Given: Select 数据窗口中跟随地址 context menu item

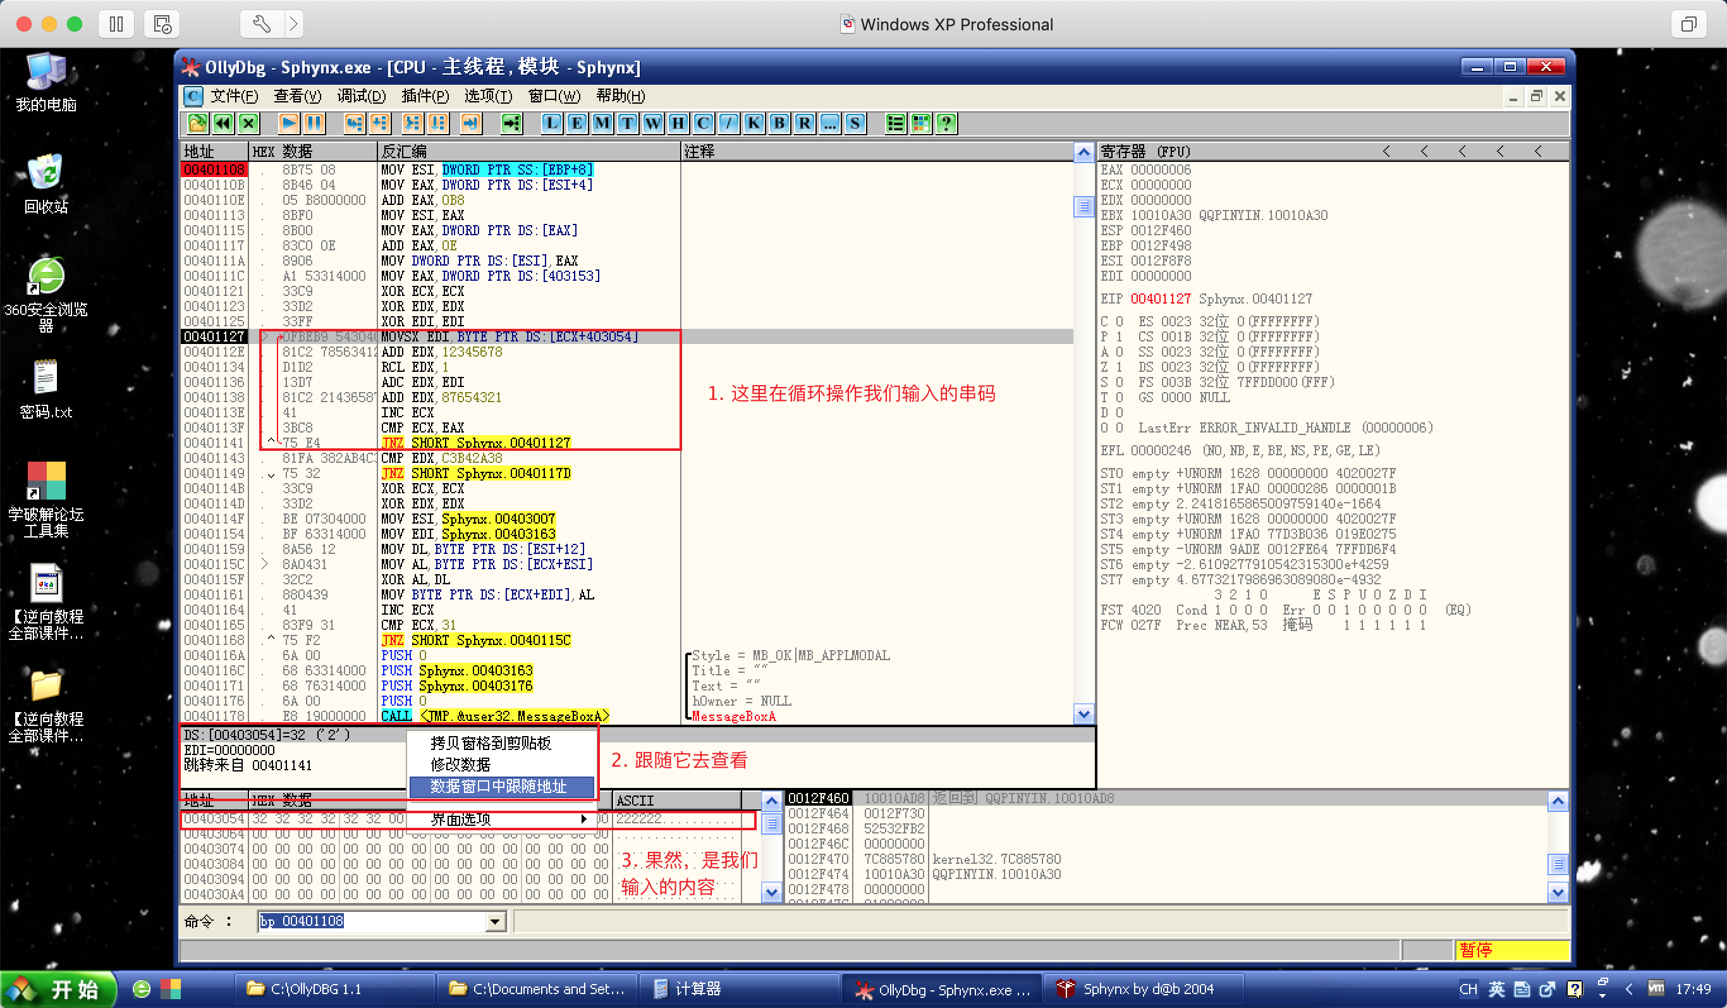Looking at the screenshot, I should pyautogui.click(x=500, y=787).
